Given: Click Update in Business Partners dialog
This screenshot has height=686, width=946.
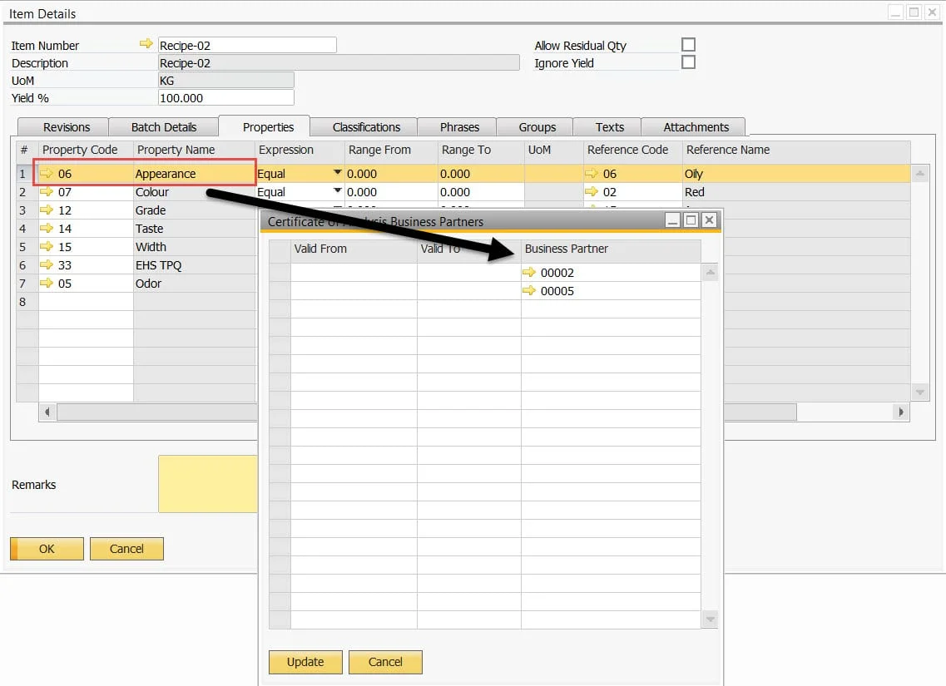Looking at the screenshot, I should click(x=305, y=662).
